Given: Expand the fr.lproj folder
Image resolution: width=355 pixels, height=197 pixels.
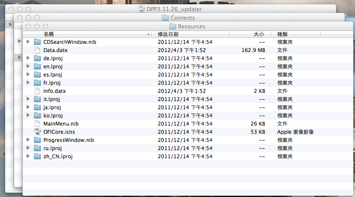Looking at the screenshot, I should click(28, 83).
